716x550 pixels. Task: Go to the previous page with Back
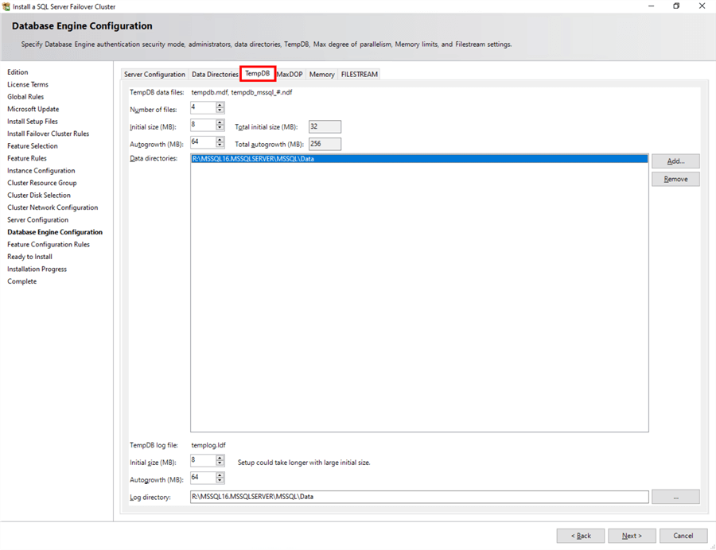(581, 536)
